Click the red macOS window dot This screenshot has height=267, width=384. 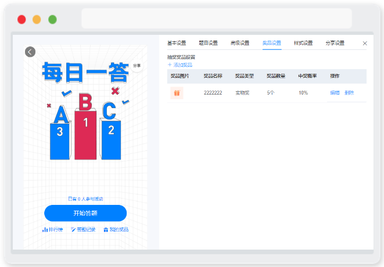pos(21,19)
